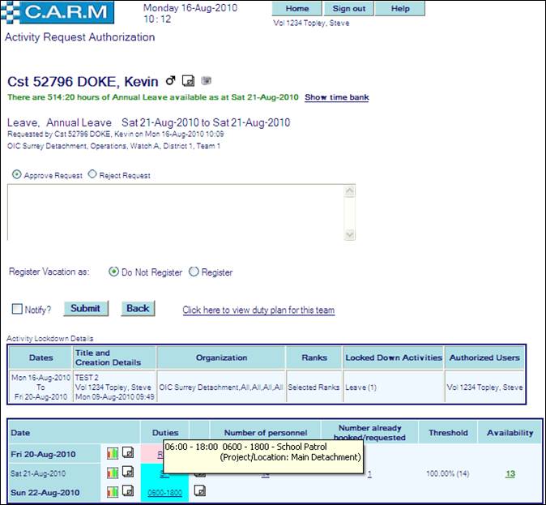Click inside the request comments text area
Image resolution: width=546 pixels, height=505 pixels.
pyautogui.click(x=175, y=212)
